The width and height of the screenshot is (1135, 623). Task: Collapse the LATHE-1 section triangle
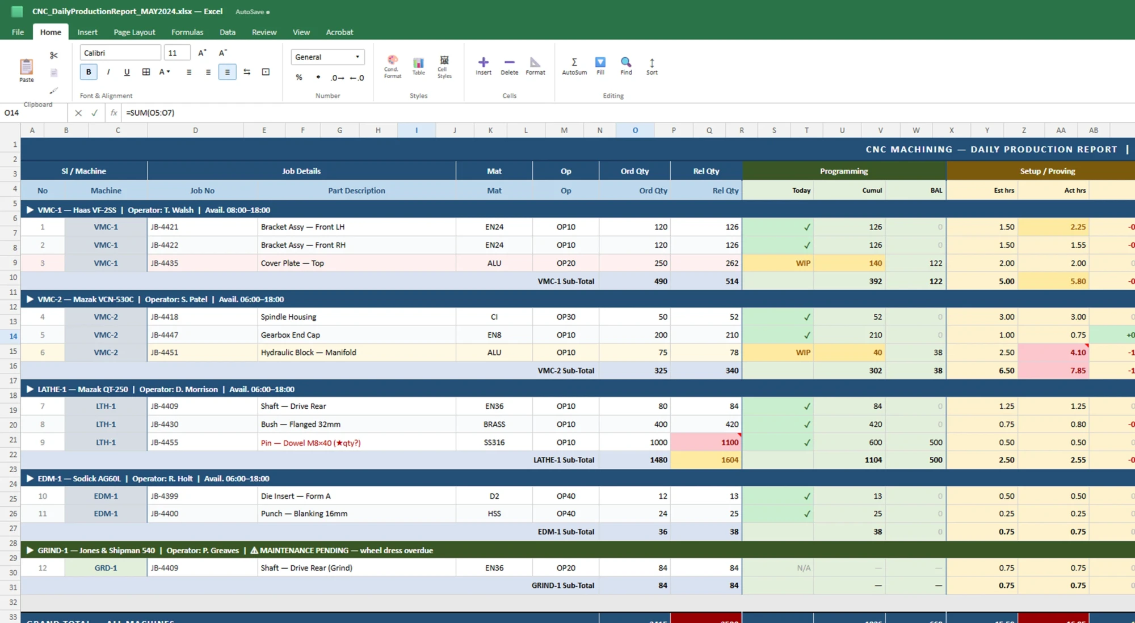point(30,389)
